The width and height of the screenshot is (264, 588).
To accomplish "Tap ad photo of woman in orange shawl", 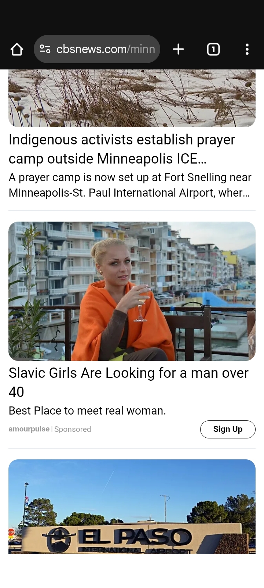I will [x=132, y=291].
